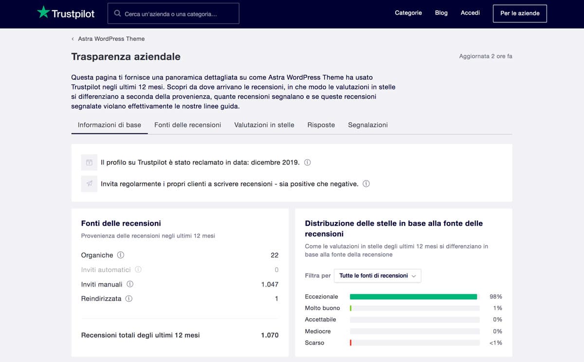Click the red Scarso rating bar
This screenshot has width=584, height=362.
click(x=415, y=343)
